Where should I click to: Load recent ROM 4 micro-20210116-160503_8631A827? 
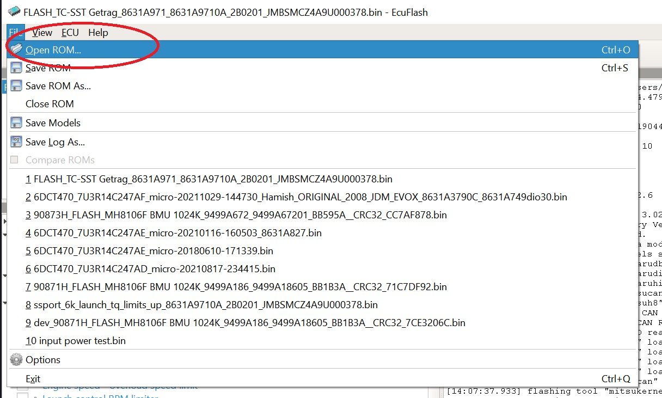(x=322, y=233)
